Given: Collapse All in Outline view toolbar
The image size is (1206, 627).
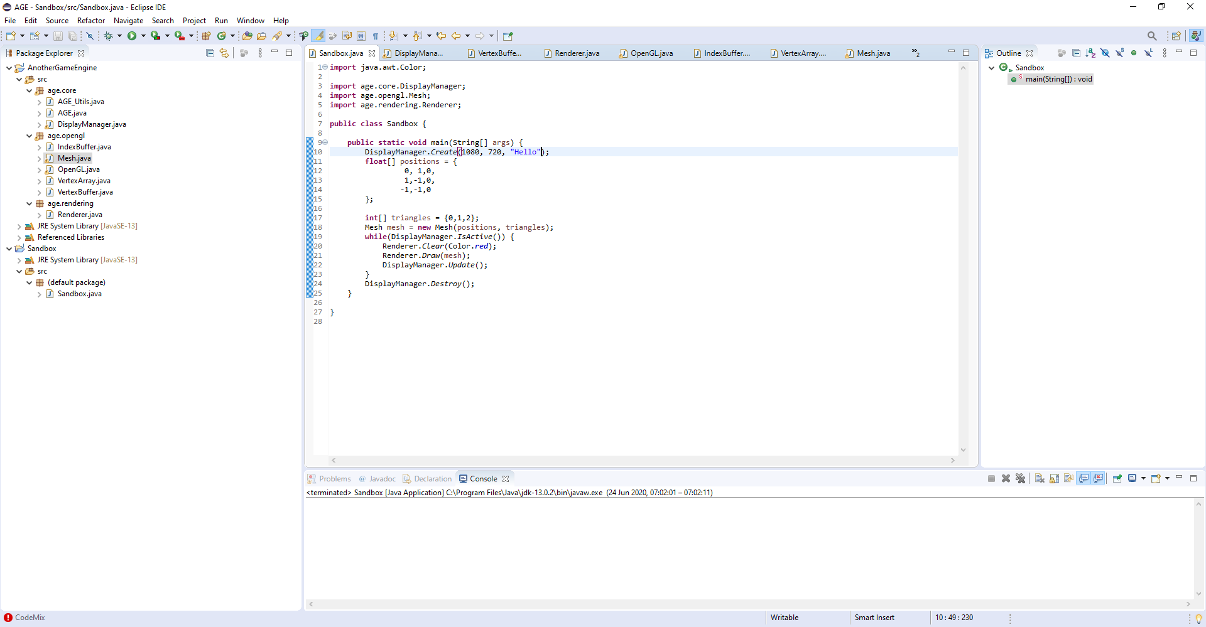Looking at the screenshot, I should tap(1076, 53).
